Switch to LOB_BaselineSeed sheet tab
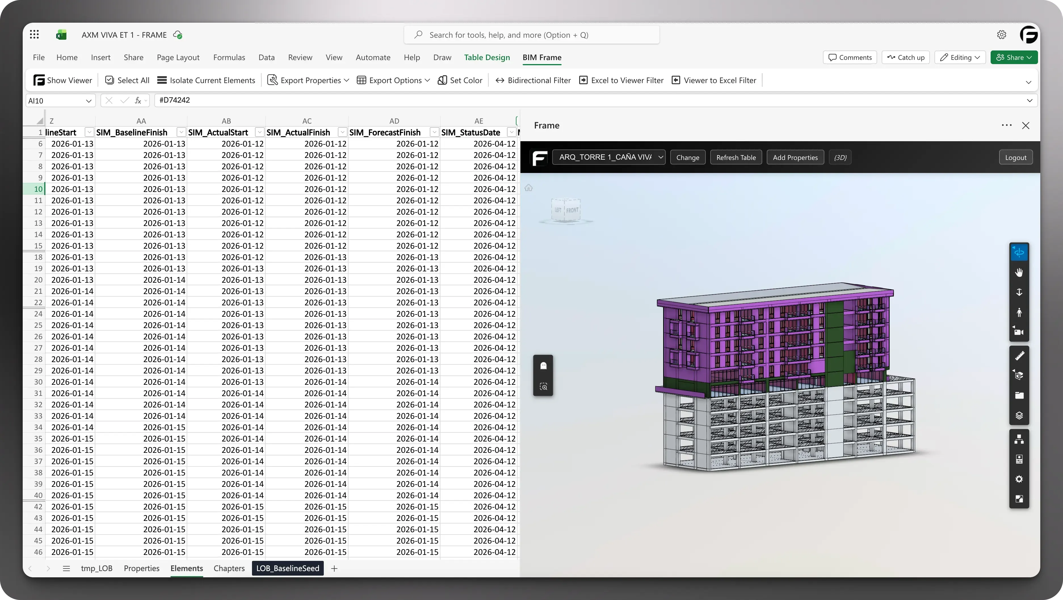The width and height of the screenshot is (1063, 600). pyautogui.click(x=288, y=568)
